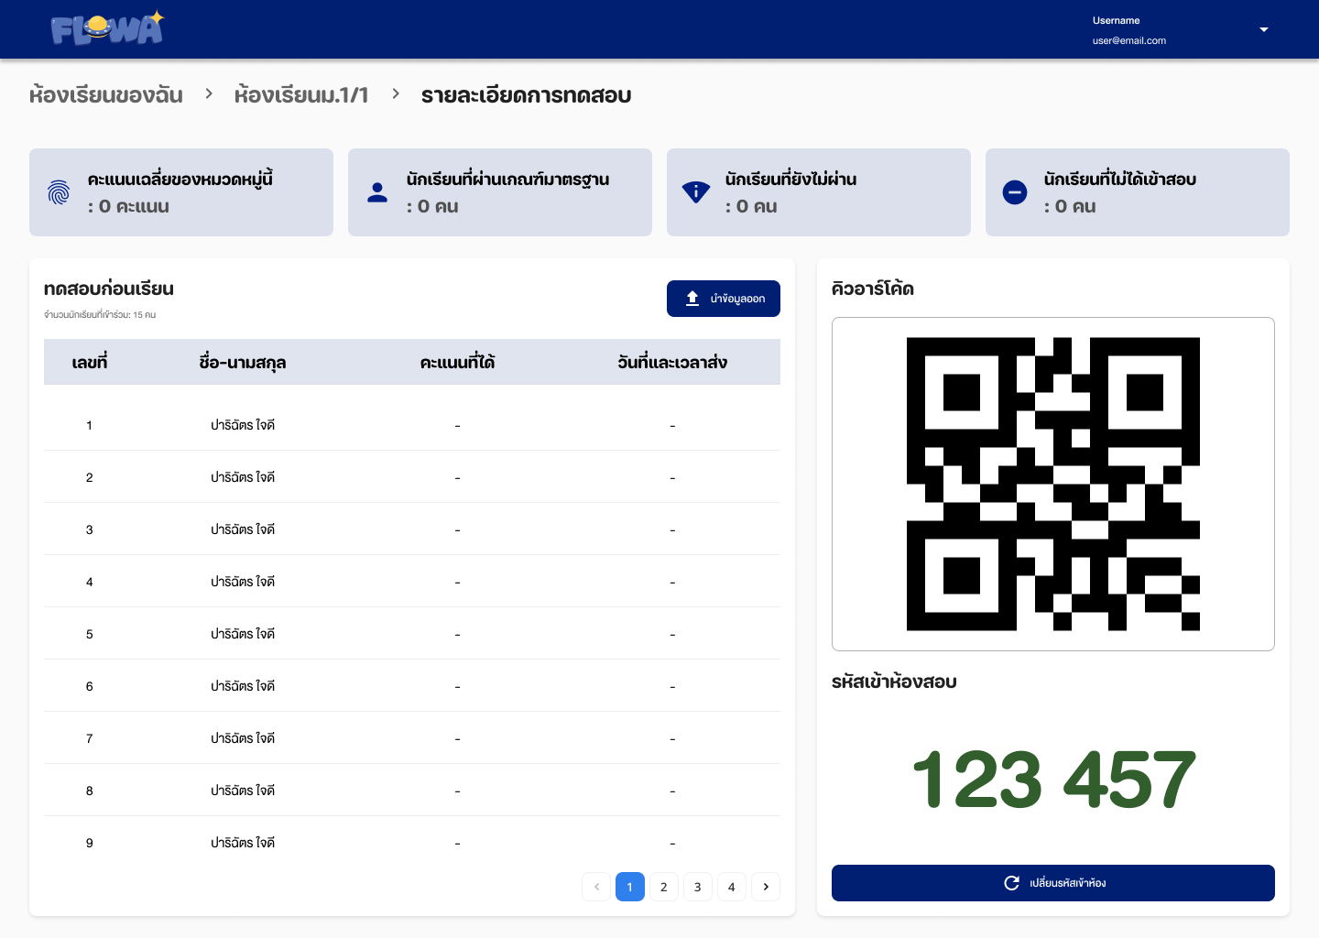This screenshot has height=938, width=1319.
Task: Click refresh icon in change code button
Action: point(1012,883)
